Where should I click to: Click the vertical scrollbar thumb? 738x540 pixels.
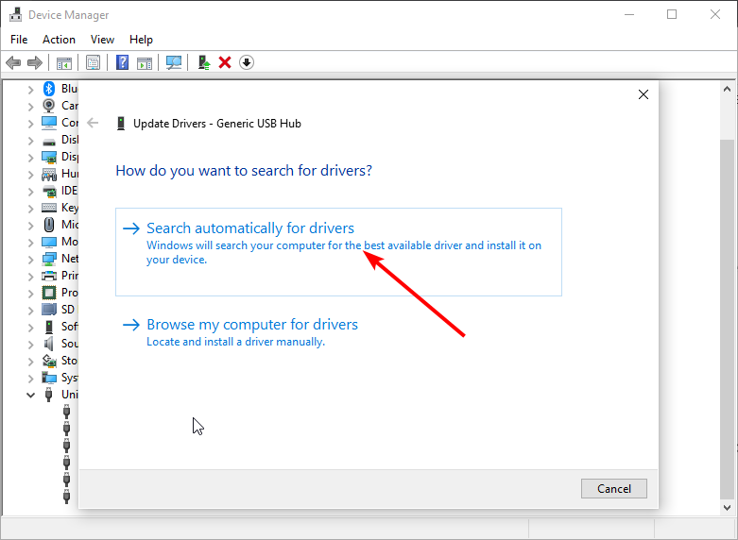(727, 319)
